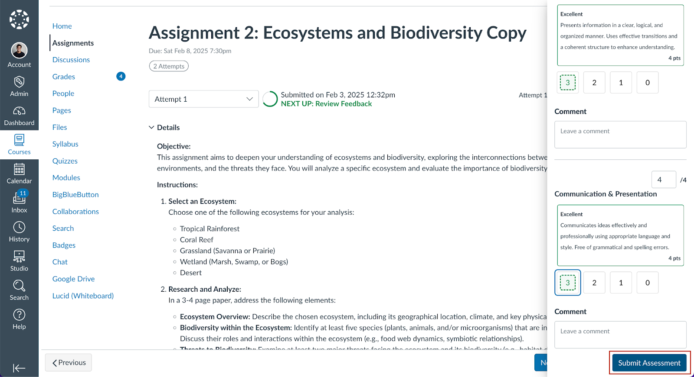
Task: Select rating 2 for Communication & Presentation
Action: pos(594,283)
